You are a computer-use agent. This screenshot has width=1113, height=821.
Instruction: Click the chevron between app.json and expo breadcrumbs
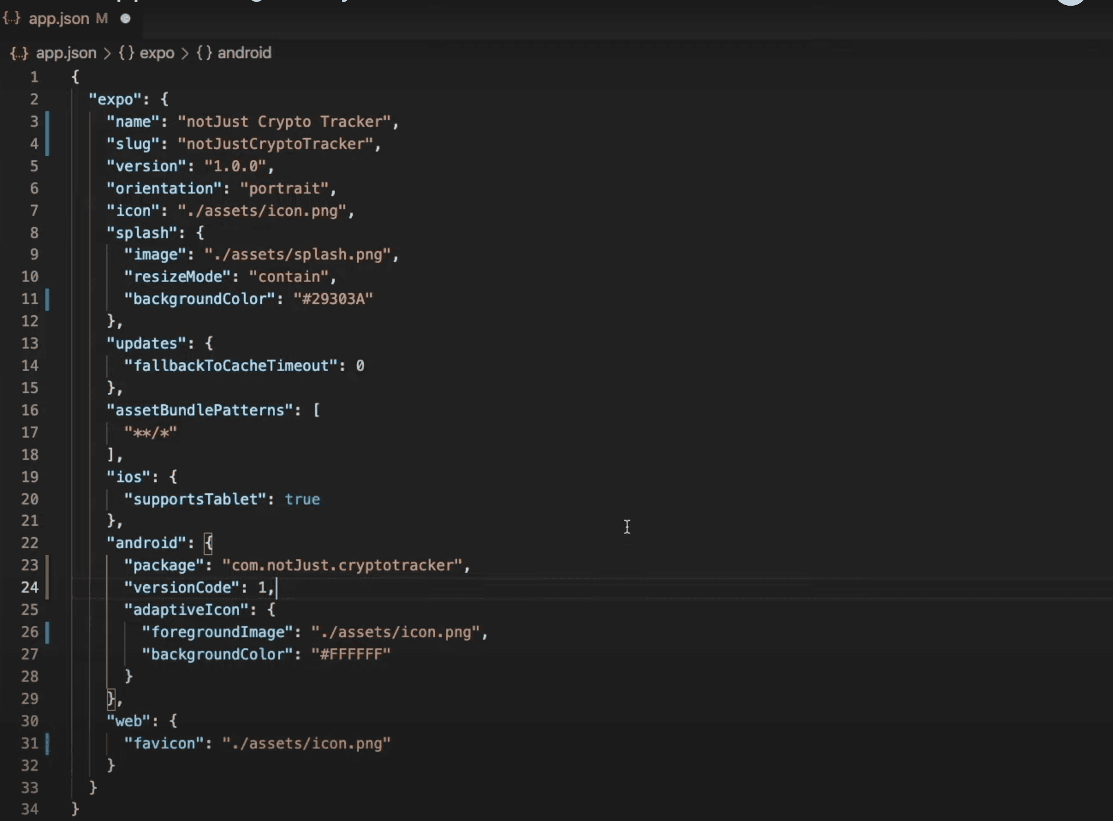tap(107, 53)
